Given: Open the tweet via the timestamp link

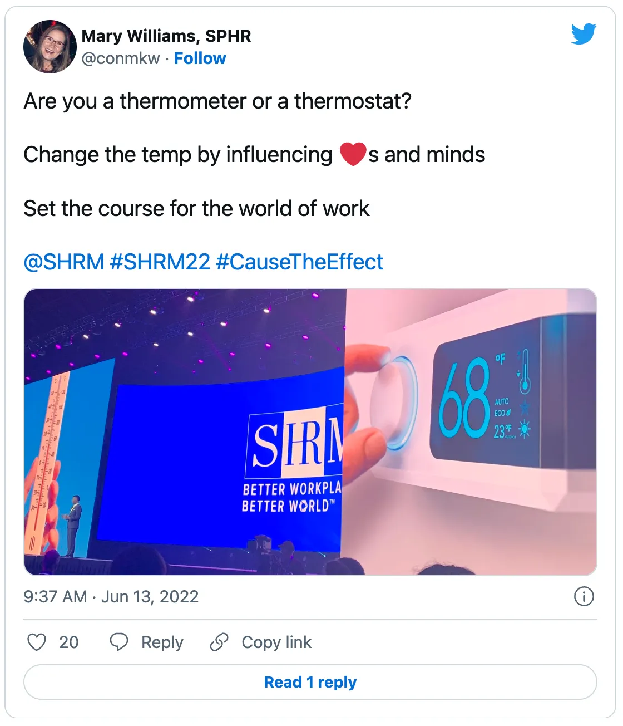Looking at the screenshot, I should click(110, 596).
